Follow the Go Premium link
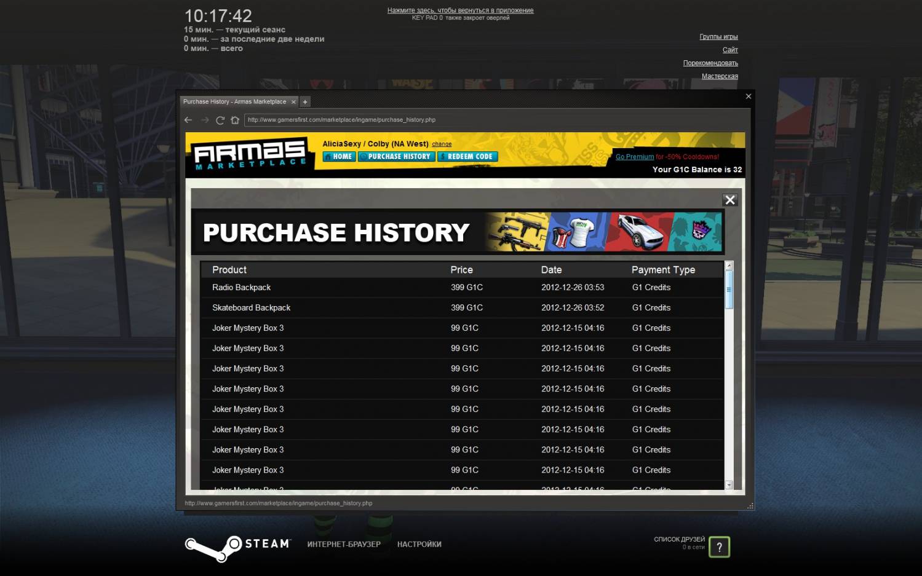 (x=635, y=157)
